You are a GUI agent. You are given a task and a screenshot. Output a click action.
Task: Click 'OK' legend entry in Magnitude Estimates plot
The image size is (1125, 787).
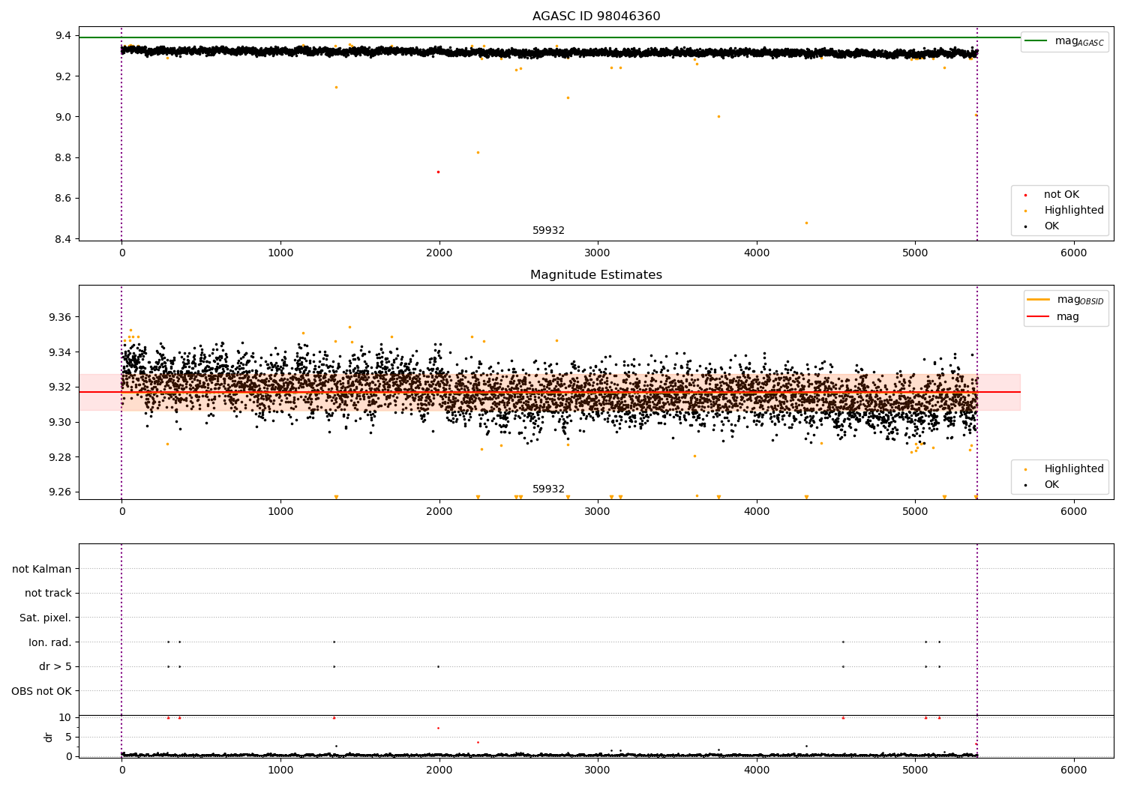[x=1051, y=485]
